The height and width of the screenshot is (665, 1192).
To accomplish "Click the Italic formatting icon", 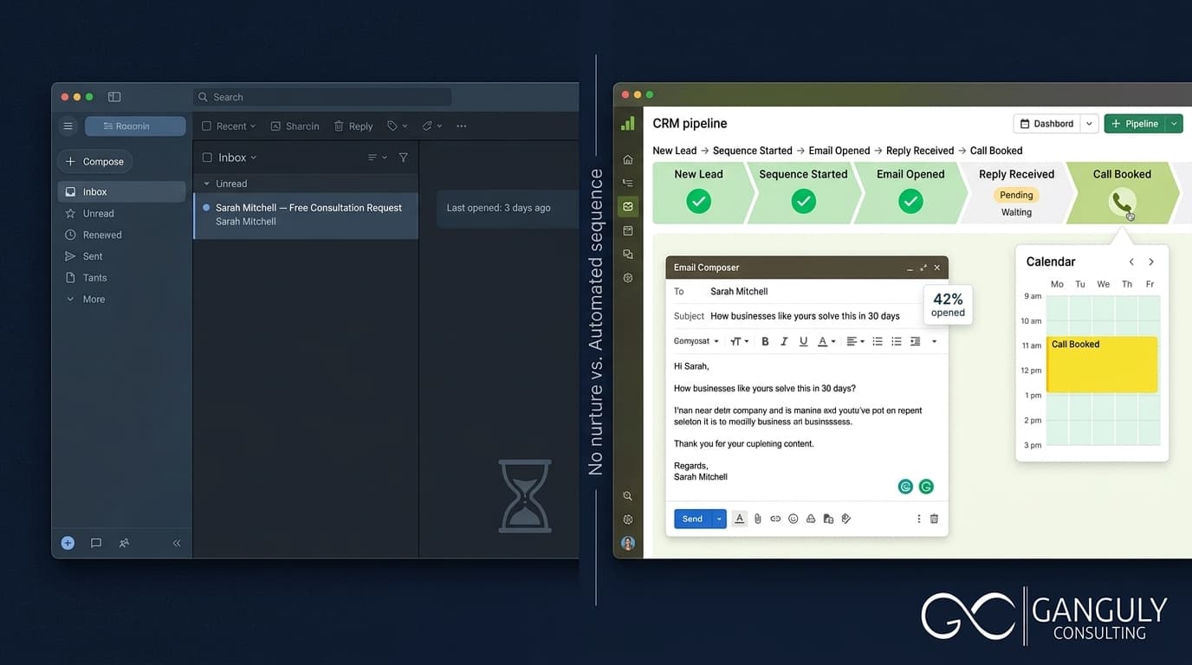I will click(x=784, y=341).
